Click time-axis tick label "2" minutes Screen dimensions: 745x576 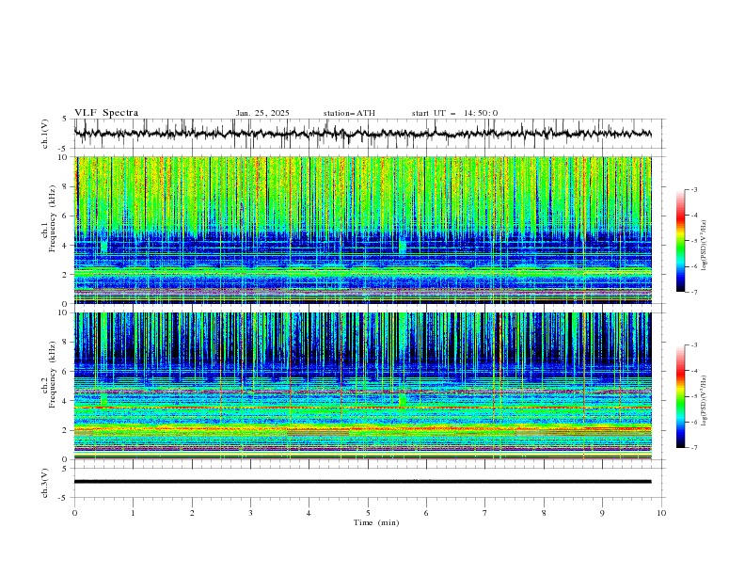point(192,513)
